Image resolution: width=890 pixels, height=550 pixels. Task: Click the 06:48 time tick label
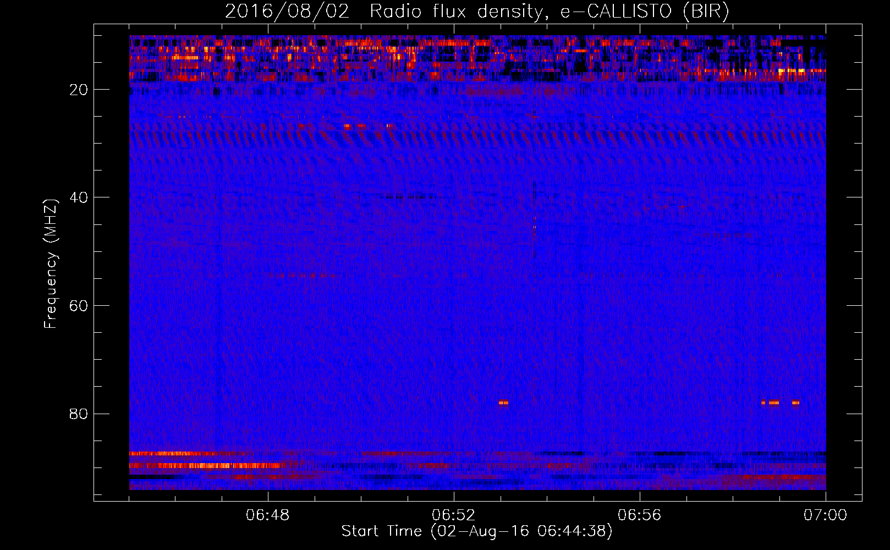[x=268, y=515]
